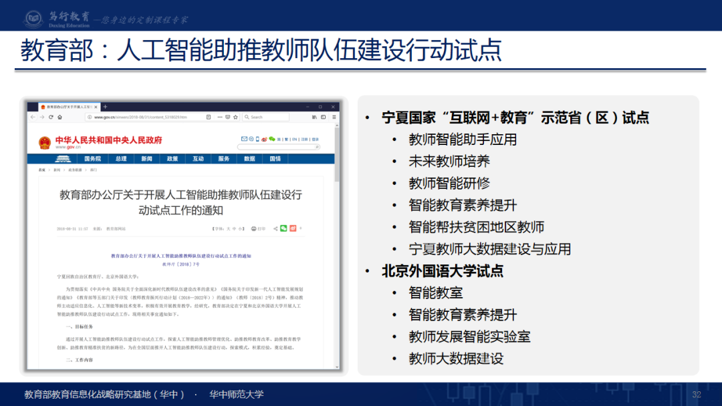Click the footer text 华中师范大学
Screen dimensions: 722x406
(236, 394)
